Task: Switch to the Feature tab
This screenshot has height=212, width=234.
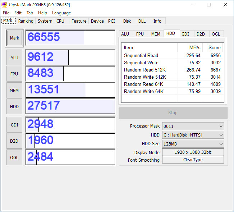Action: pos(79,21)
